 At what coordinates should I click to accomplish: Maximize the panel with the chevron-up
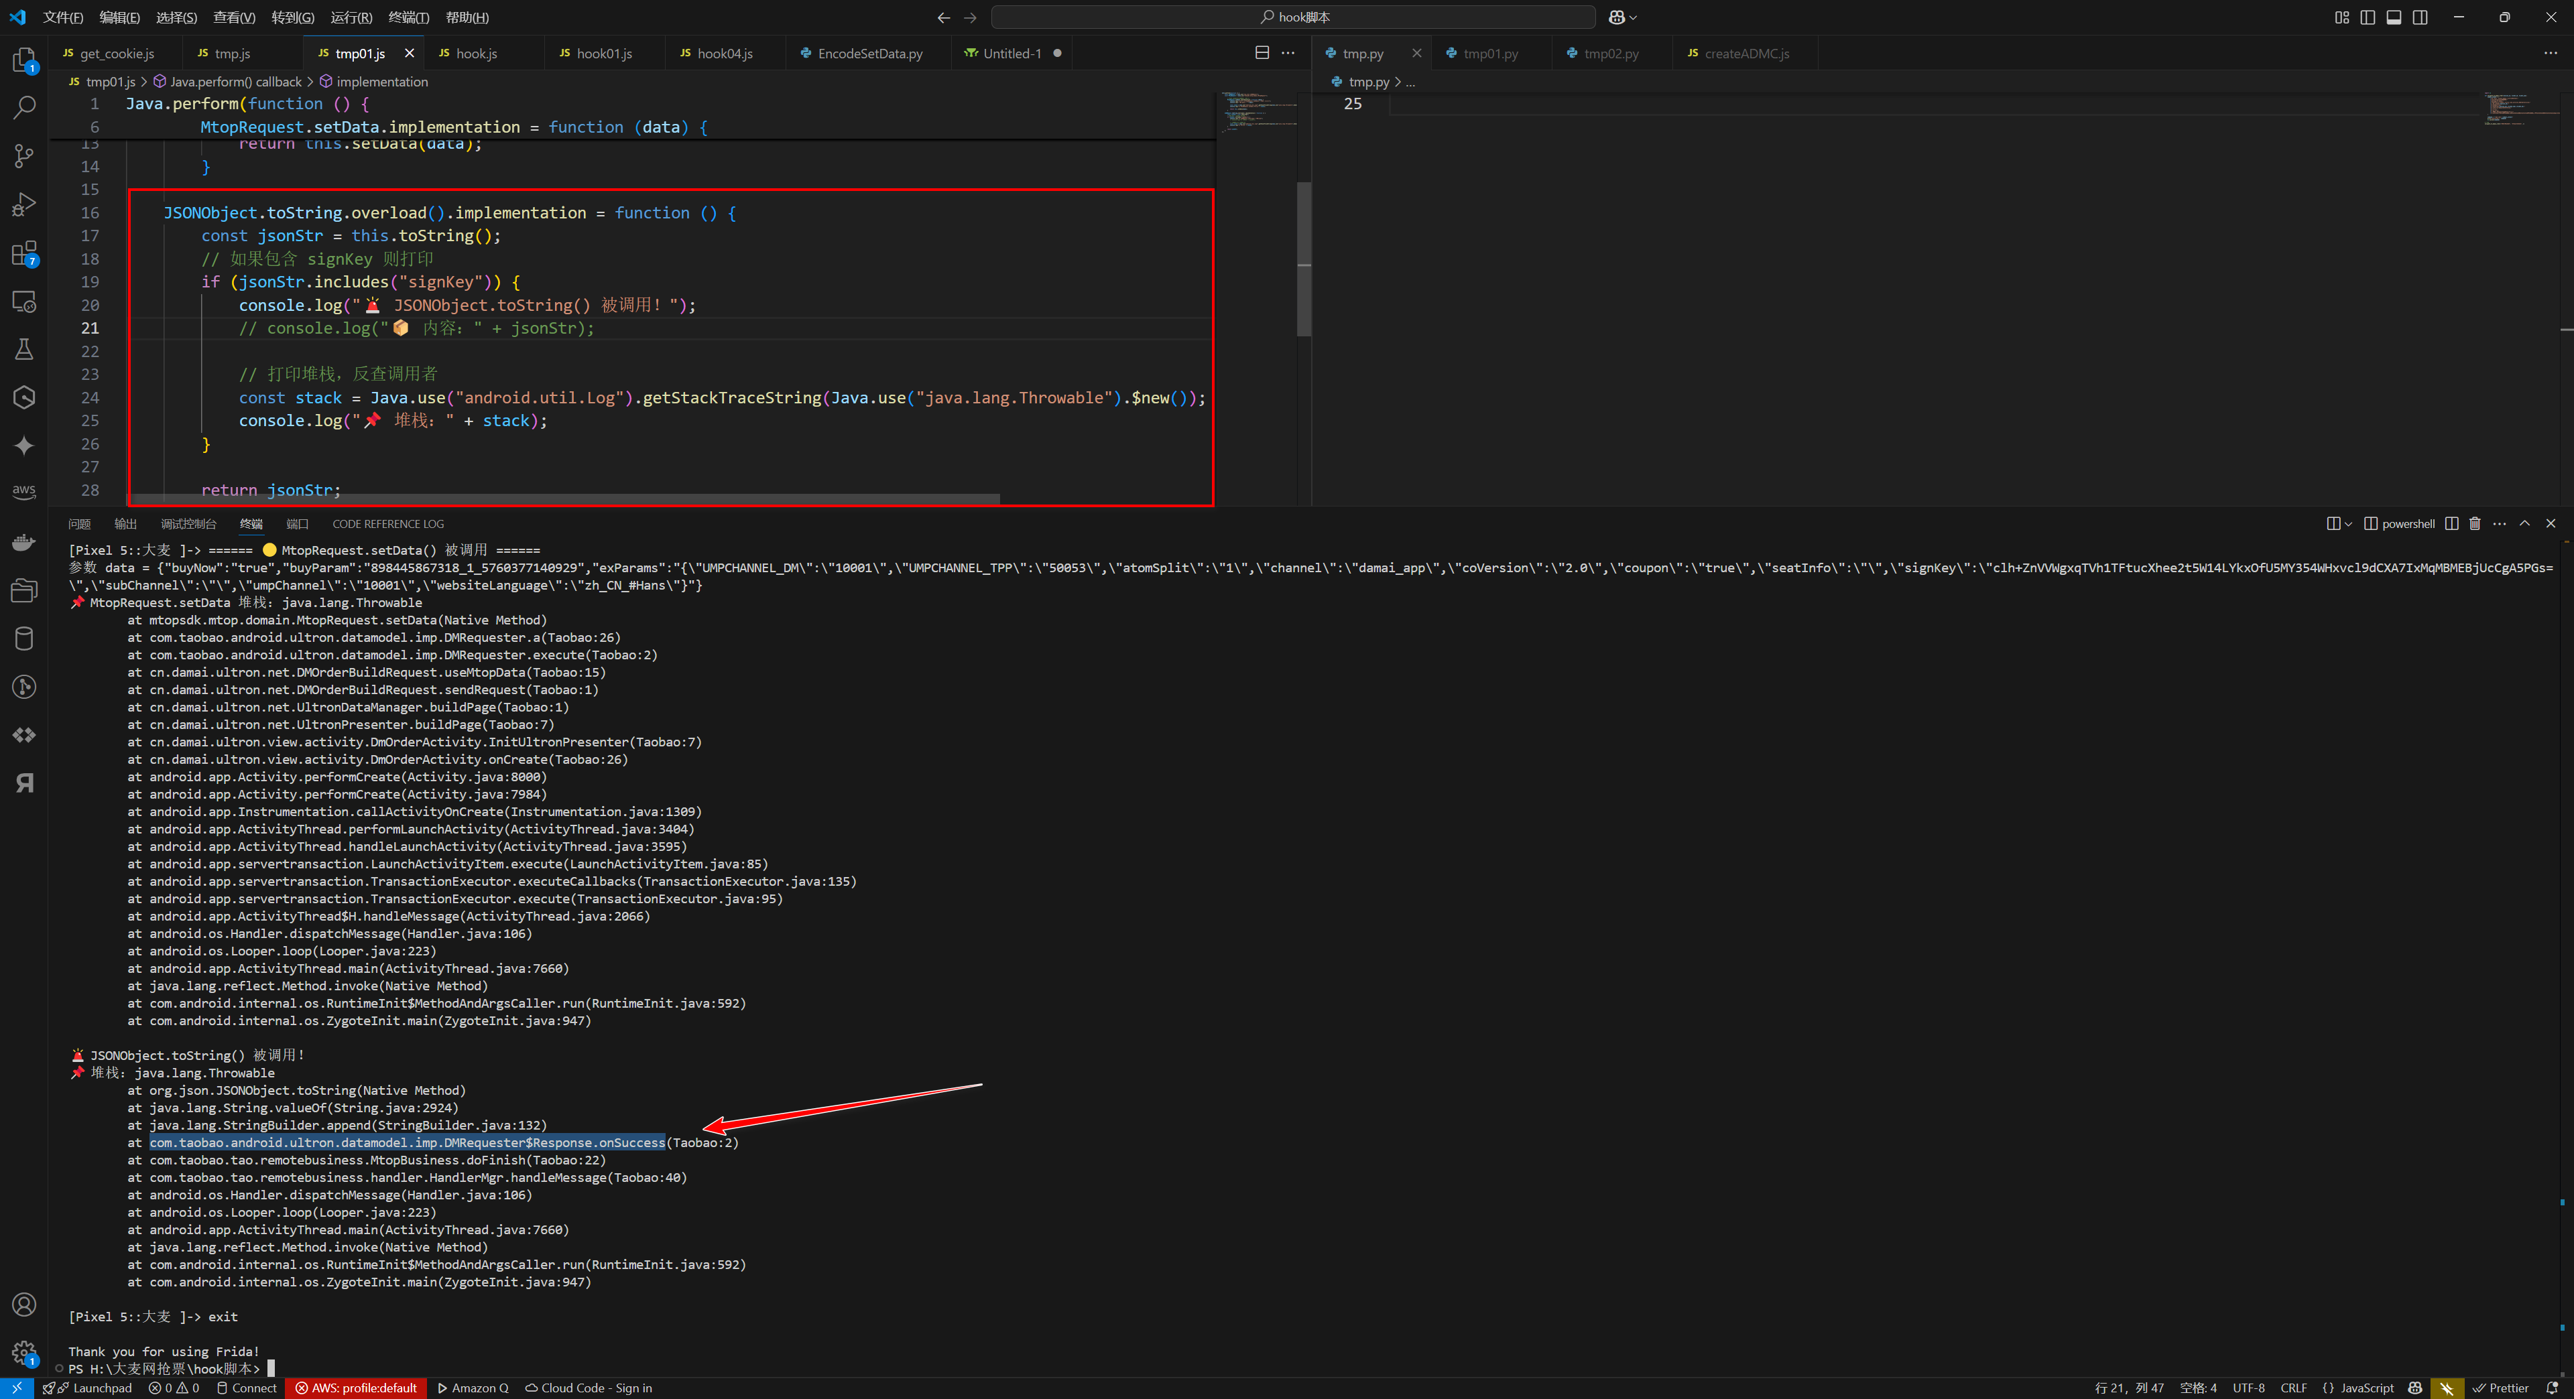2524,523
